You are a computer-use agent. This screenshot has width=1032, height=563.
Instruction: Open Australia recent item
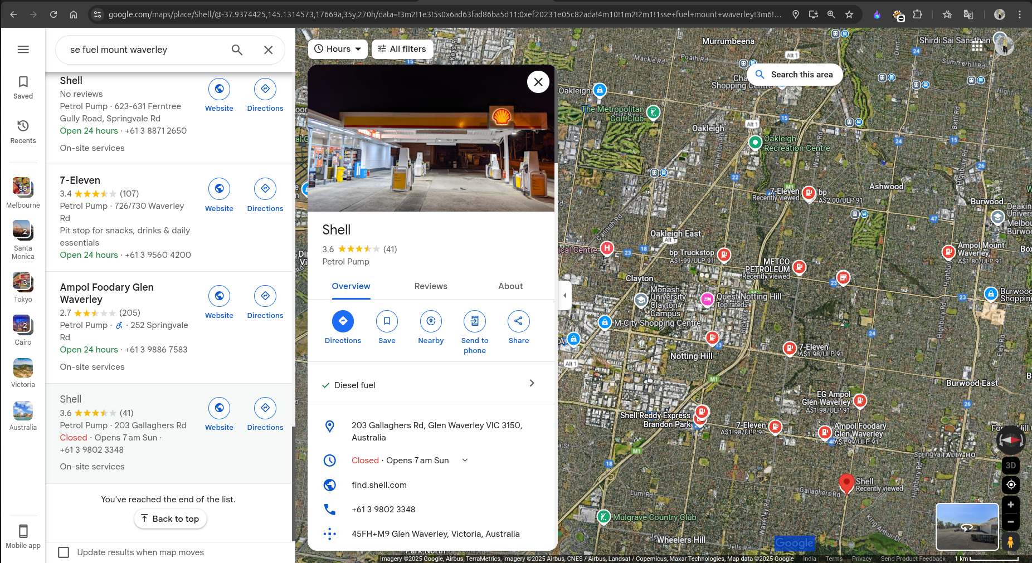click(x=23, y=416)
